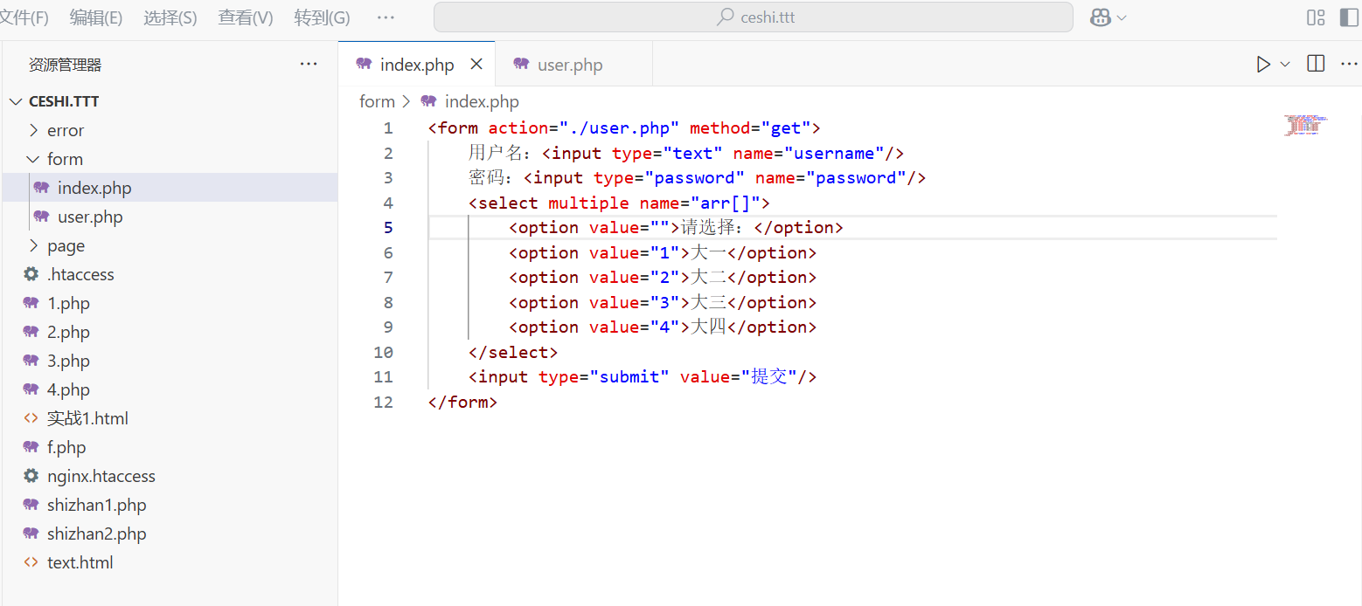The image size is (1362, 606).
Task: Click the 密码 text on line 3
Action: tap(486, 178)
